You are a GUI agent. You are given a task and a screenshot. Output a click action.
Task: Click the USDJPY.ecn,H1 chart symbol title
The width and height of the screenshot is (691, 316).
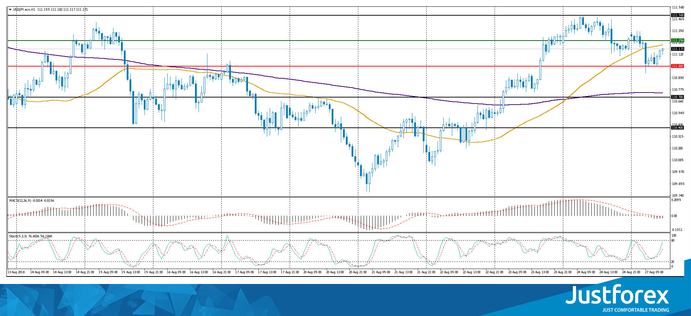[x=24, y=10]
